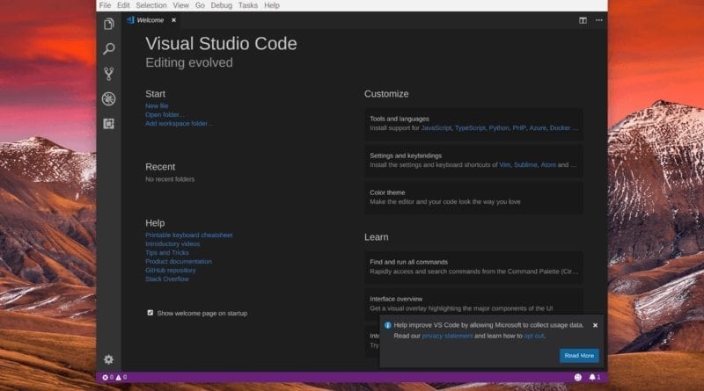
Task: Install TypeScript language support link
Action: 470,127
